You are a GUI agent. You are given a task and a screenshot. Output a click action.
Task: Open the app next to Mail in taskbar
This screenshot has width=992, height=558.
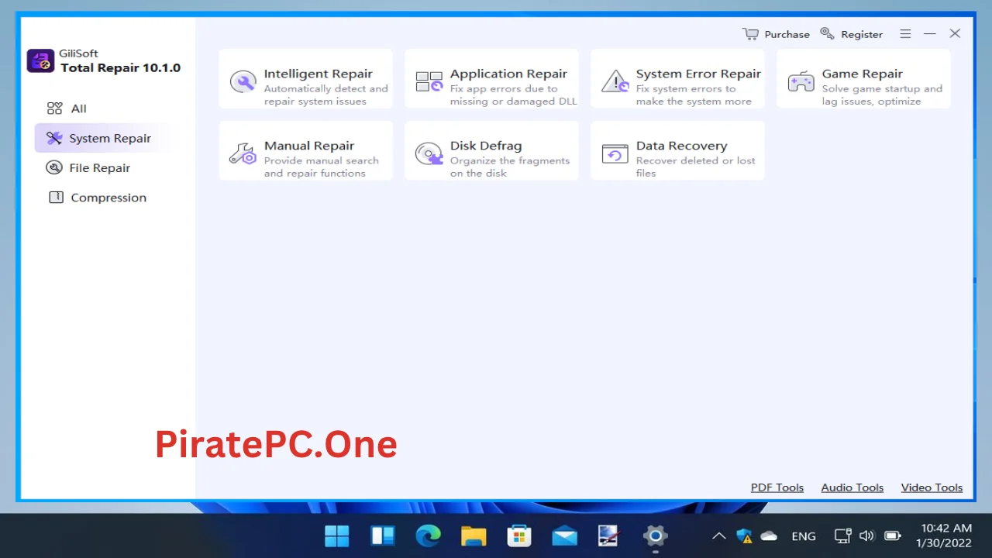pyautogui.click(x=609, y=536)
